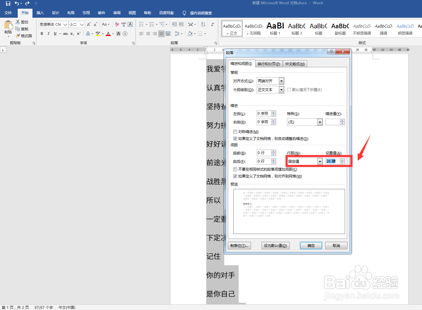Click the Enclosed Character (字) icon

coord(125,34)
